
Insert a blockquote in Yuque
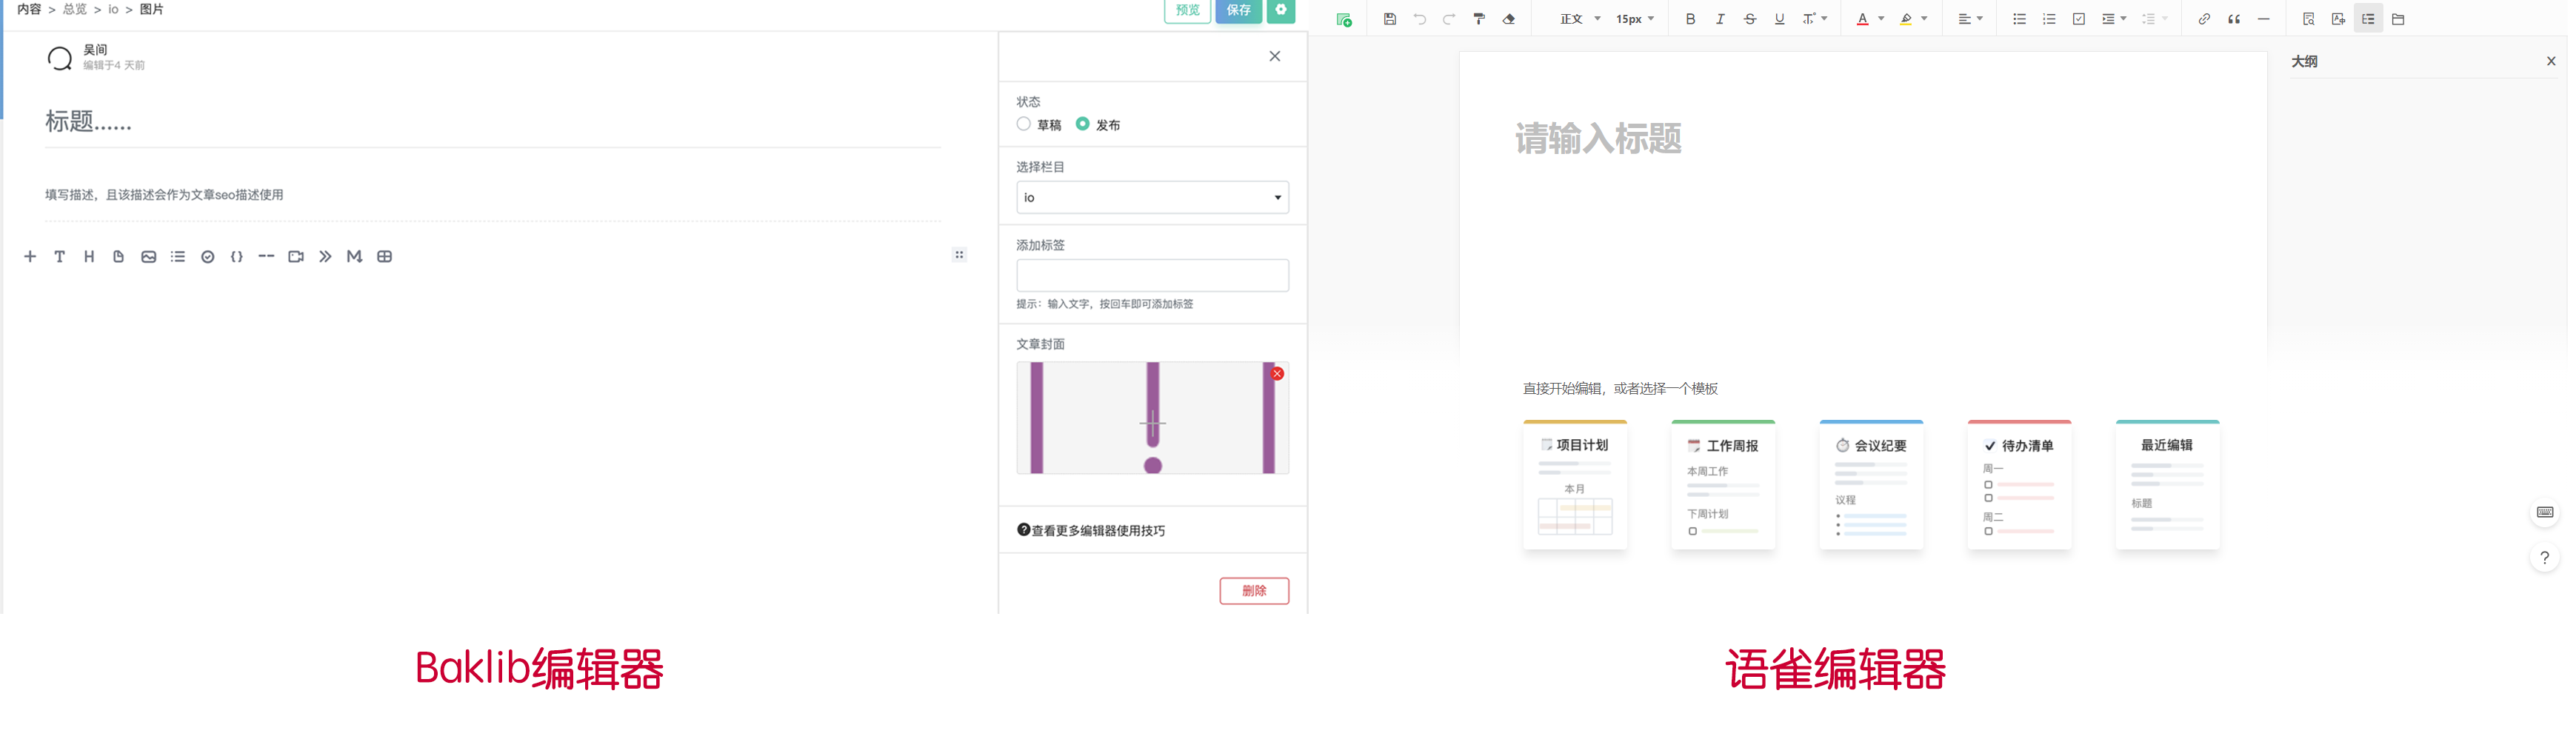2234,19
